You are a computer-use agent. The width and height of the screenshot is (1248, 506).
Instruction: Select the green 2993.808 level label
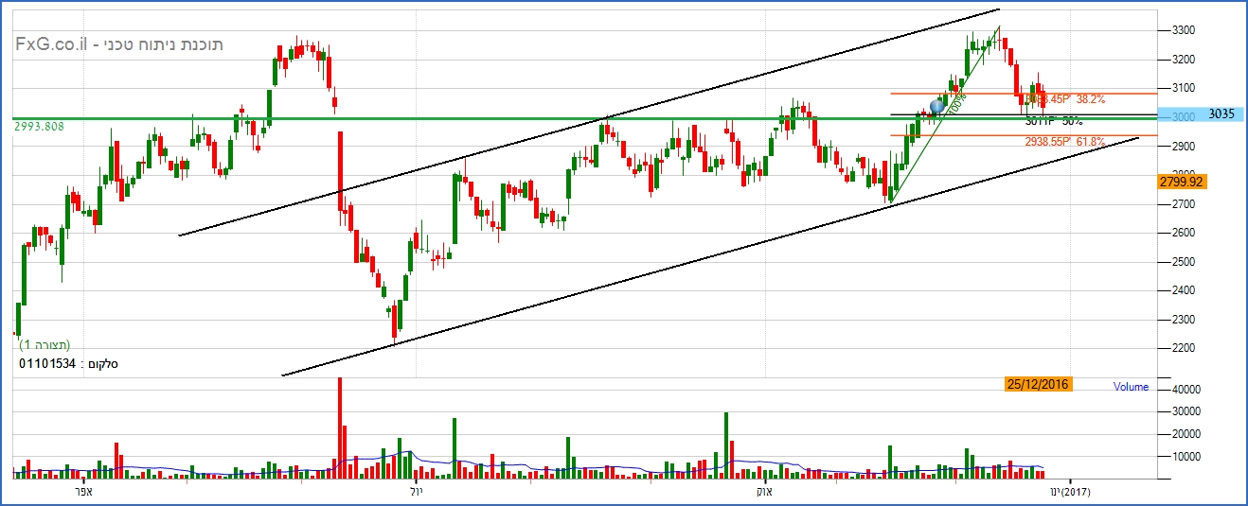39,125
